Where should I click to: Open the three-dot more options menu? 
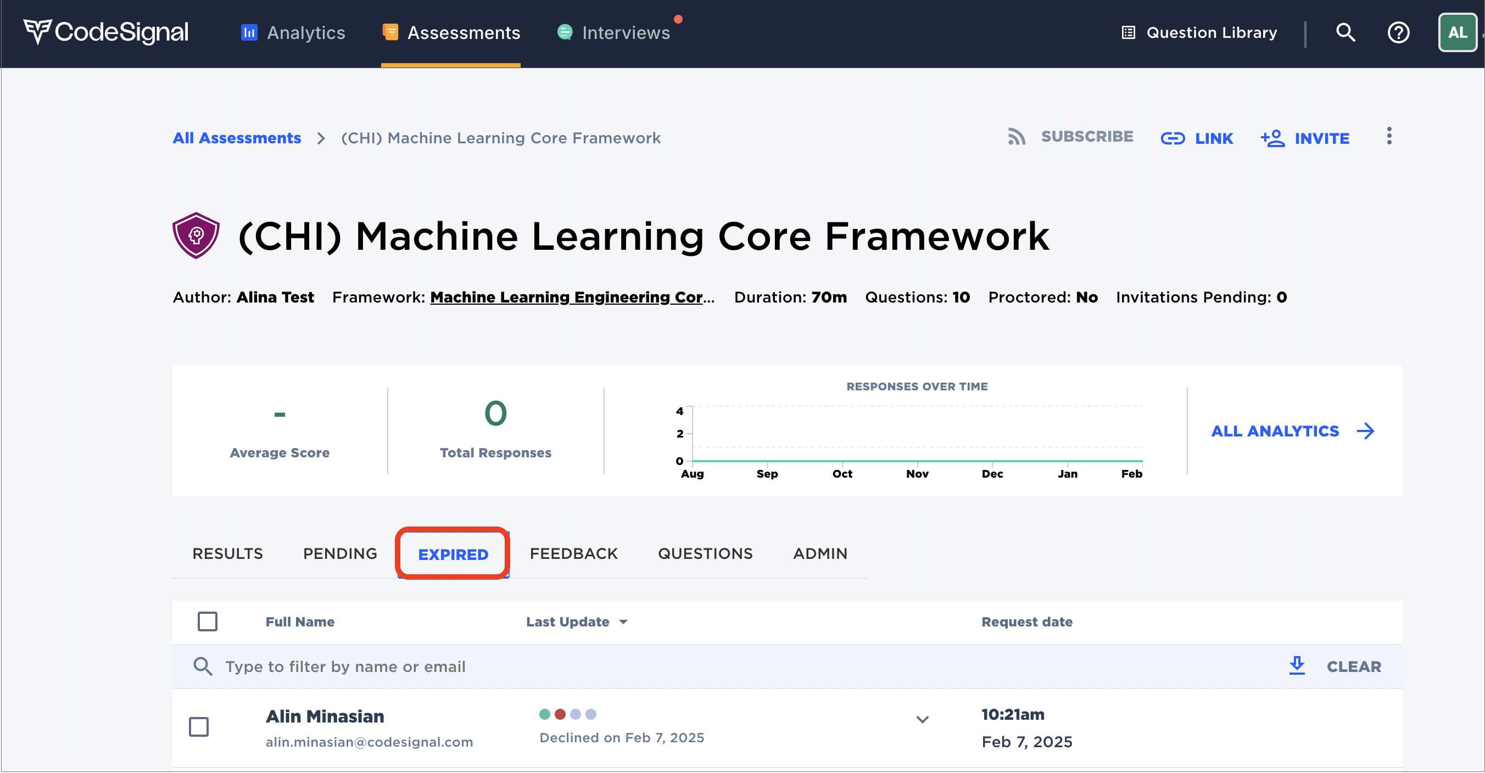click(1389, 136)
